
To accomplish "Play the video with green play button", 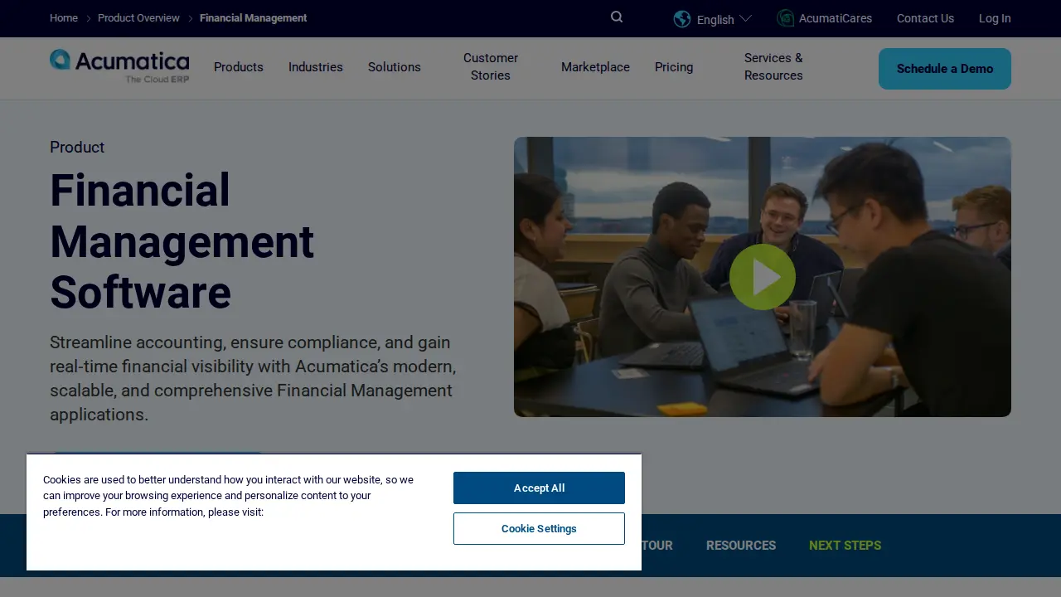I will pyautogui.click(x=763, y=277).
